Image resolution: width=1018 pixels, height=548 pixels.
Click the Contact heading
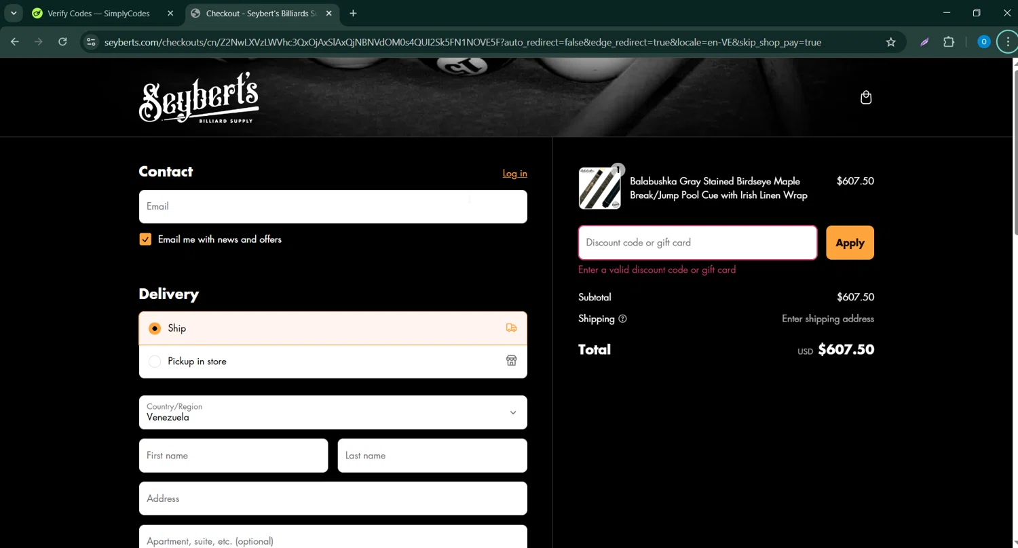[x=166, y=172]
